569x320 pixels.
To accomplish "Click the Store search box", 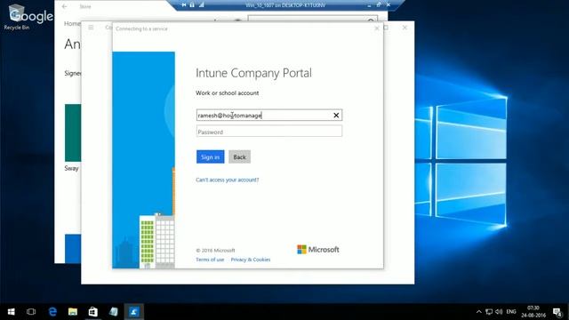I will pyautogui.click(x=312, y=19).
